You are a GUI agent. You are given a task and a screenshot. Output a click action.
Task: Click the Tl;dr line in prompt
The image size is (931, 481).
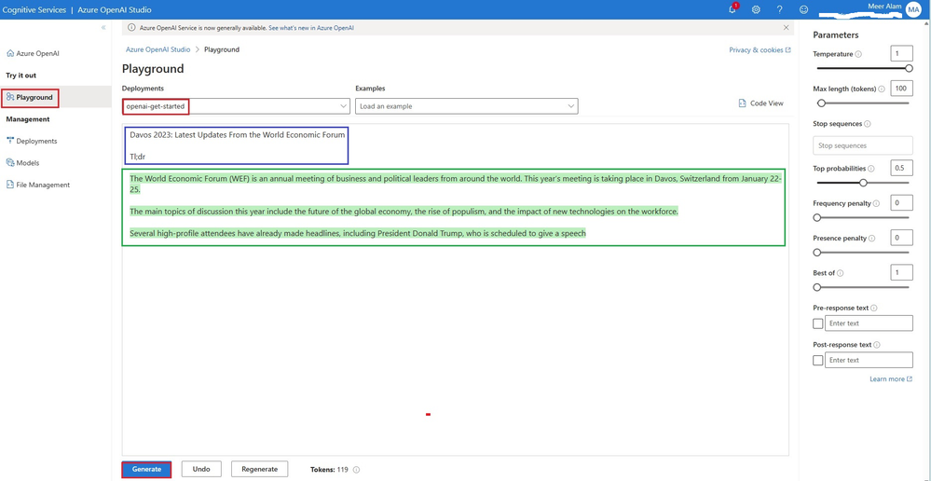pos(138,157)
